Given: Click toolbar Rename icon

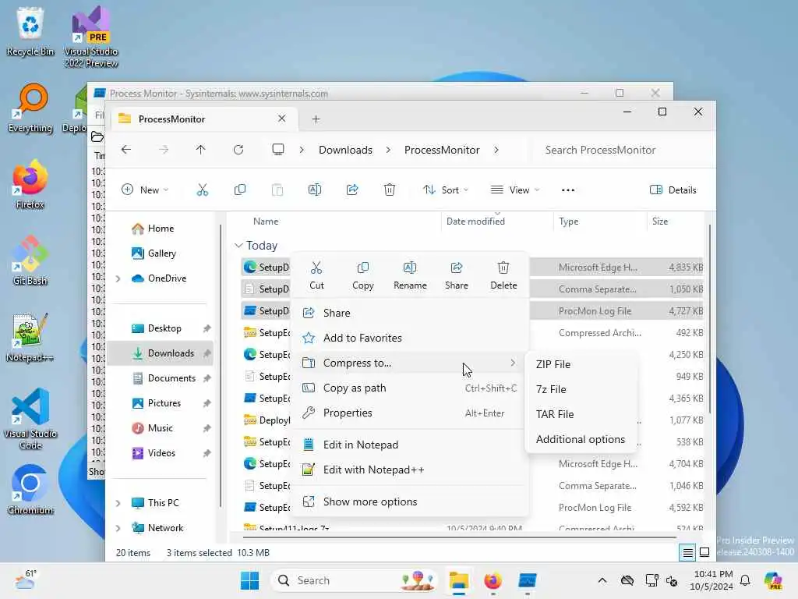Looking at the screenshot, I should pyautogui.click(x=315, y=190).
